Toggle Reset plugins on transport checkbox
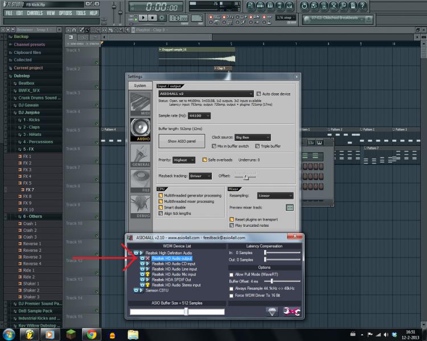 [x=232, y=219]
